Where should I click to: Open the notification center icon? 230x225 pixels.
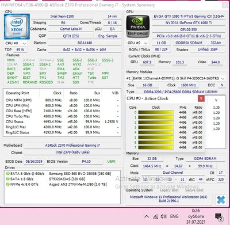pos(218,217)
